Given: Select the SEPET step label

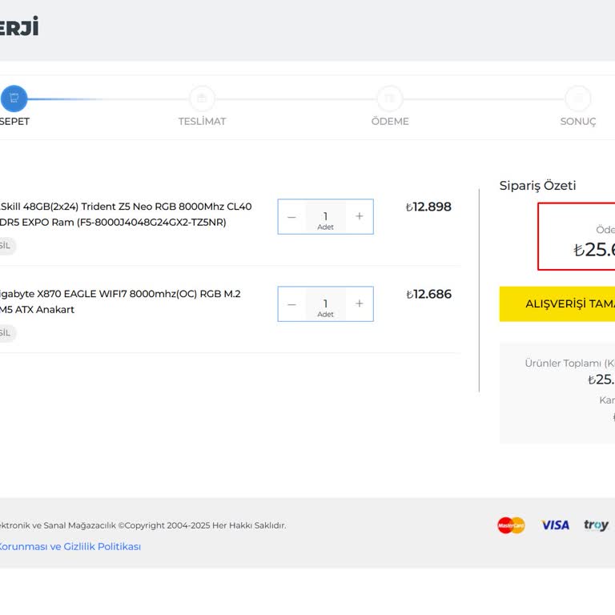Looking at the screenshot, I should click(14, 122).
